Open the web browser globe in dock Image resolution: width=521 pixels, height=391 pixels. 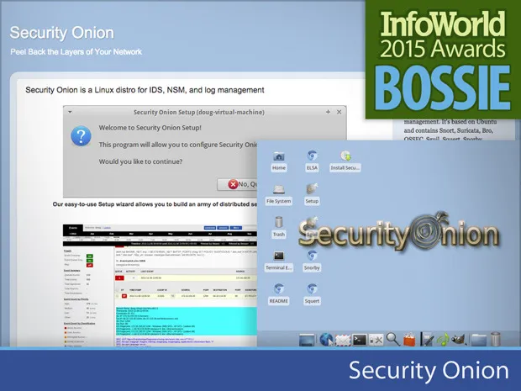[x=326, y=340]
